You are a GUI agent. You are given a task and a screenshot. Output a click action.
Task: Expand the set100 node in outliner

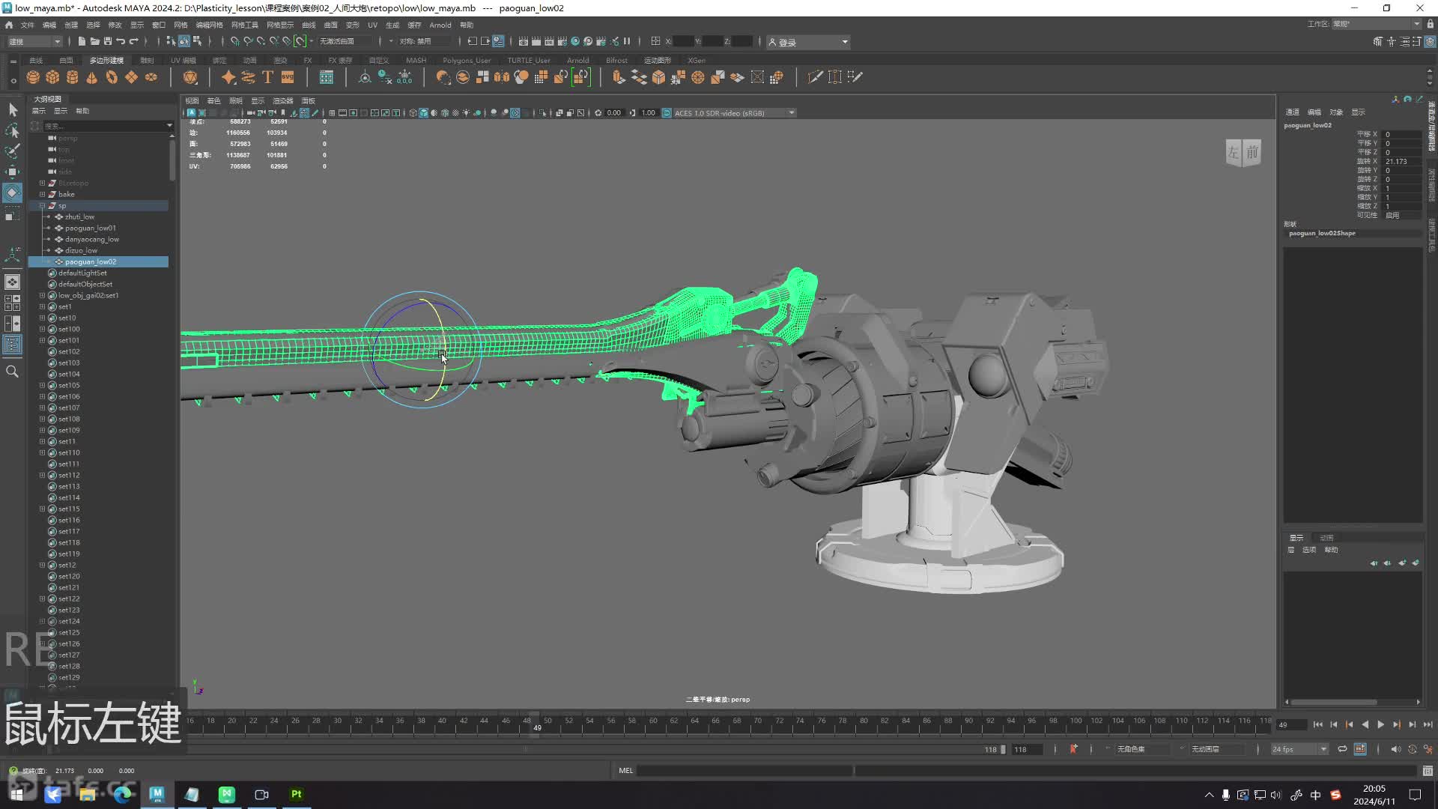click(43, 329)
